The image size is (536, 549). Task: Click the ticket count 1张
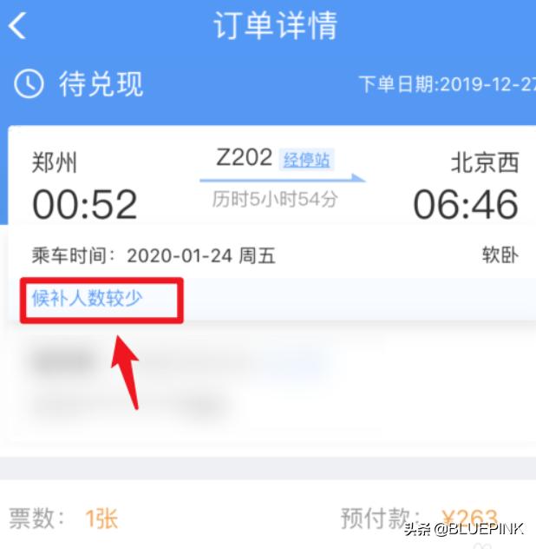[x=101, y=519]
